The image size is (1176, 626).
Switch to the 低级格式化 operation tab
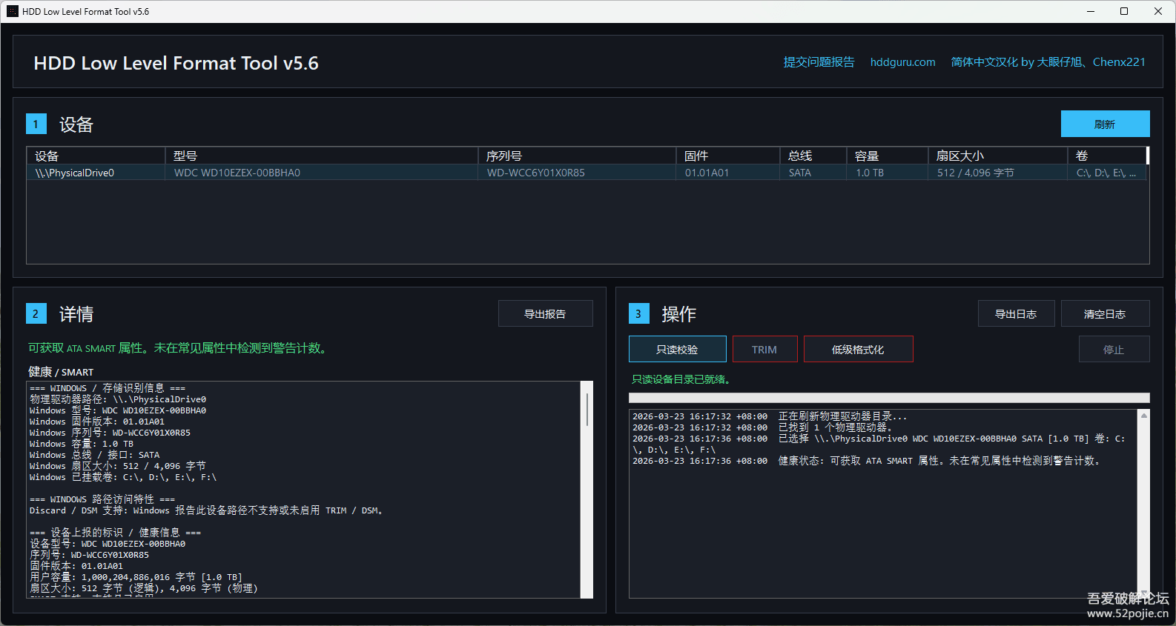(858, 349)
